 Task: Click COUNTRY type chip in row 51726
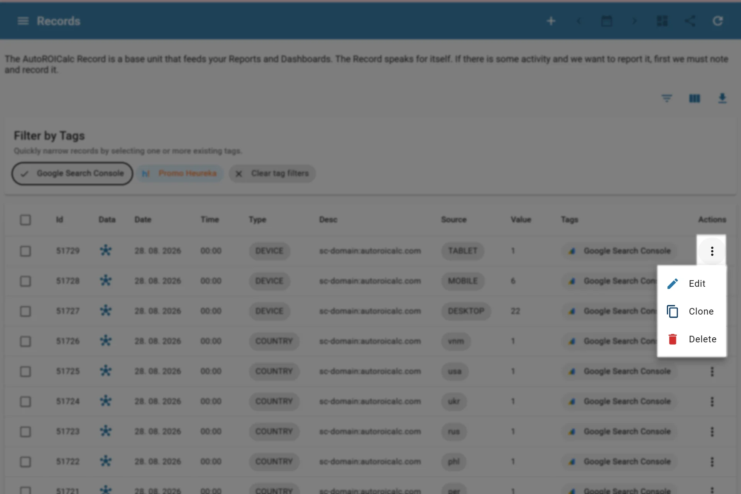274,341
